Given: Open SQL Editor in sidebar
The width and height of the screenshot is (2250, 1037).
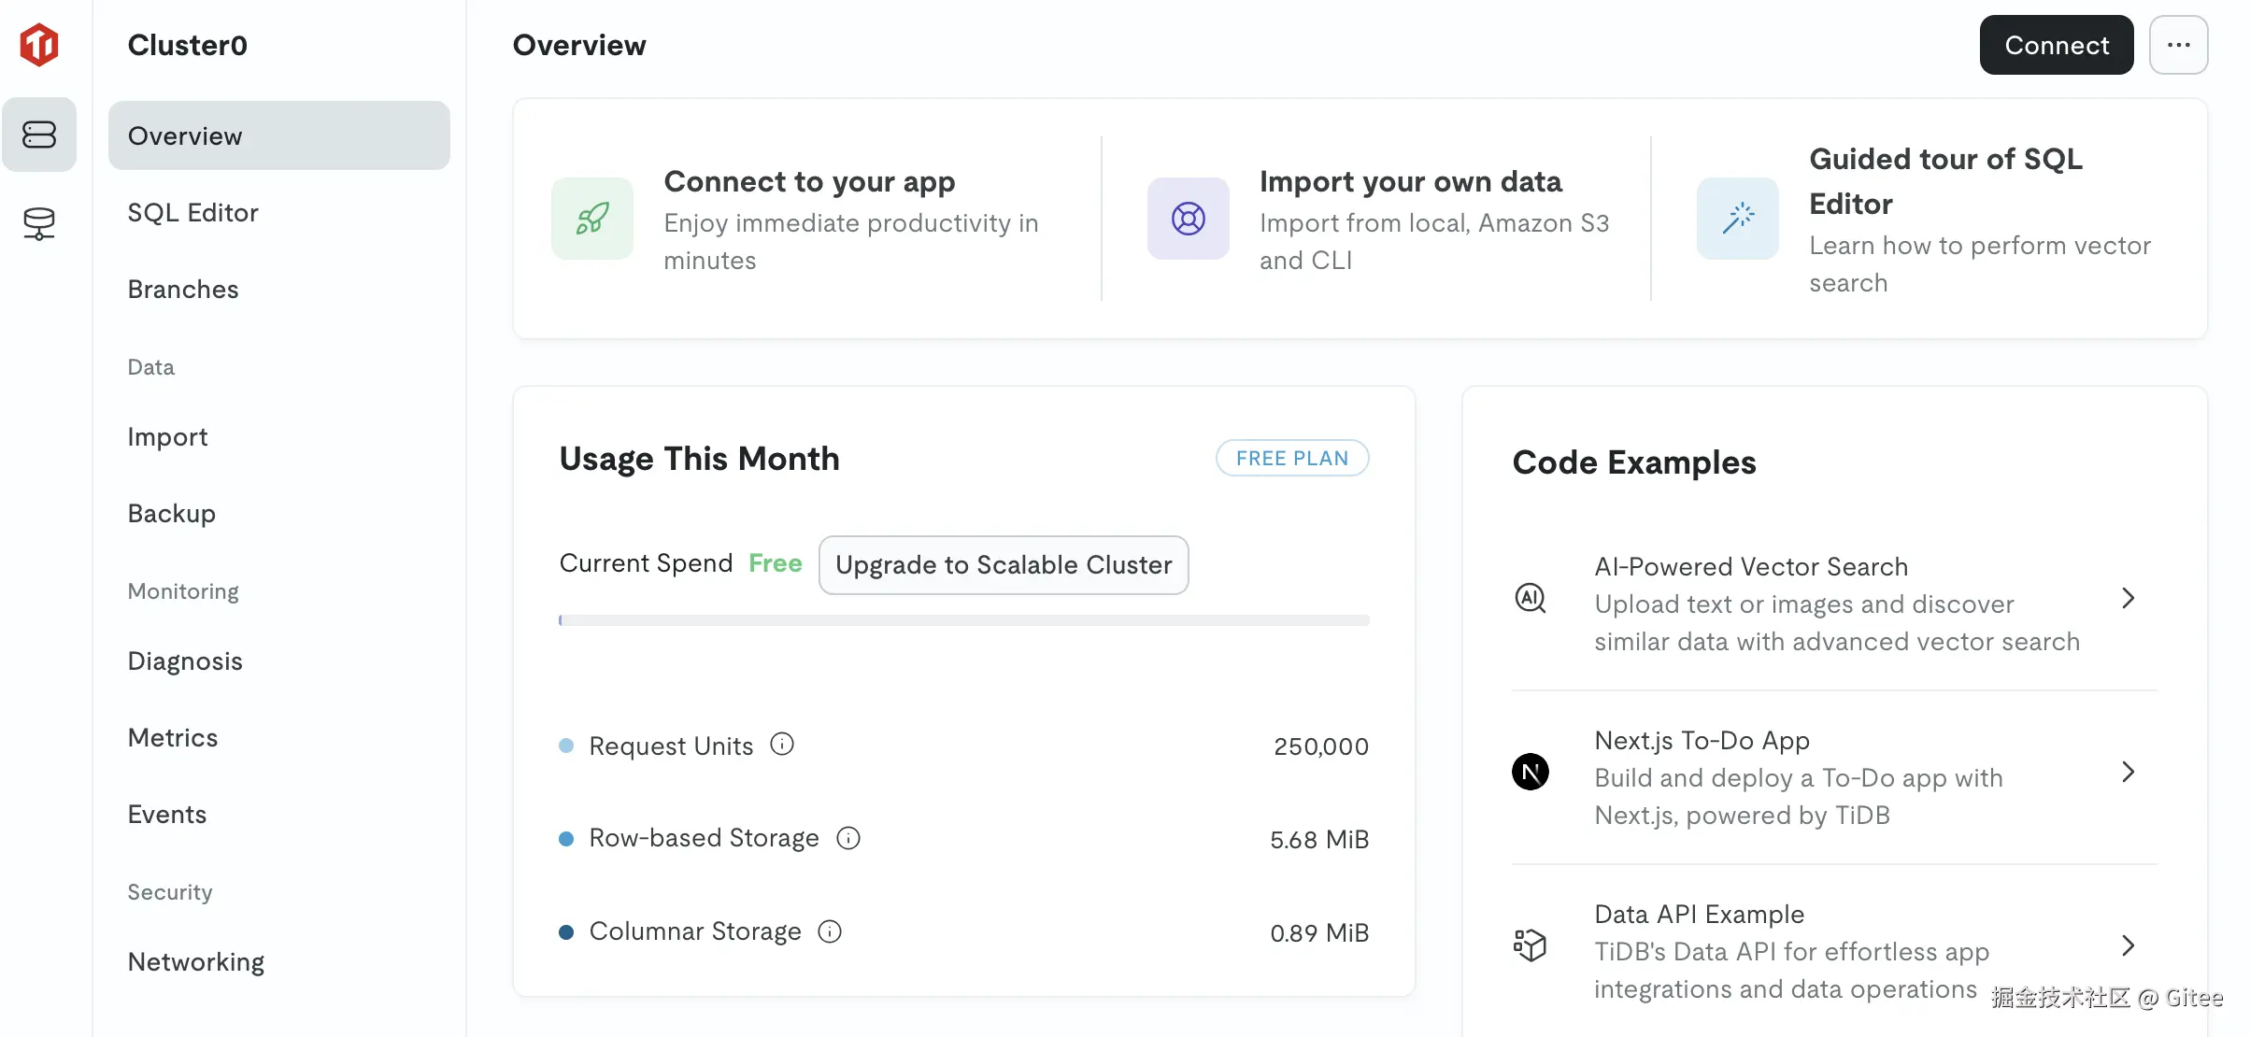Looking at the screenshot, I should [x=192, y=213].
